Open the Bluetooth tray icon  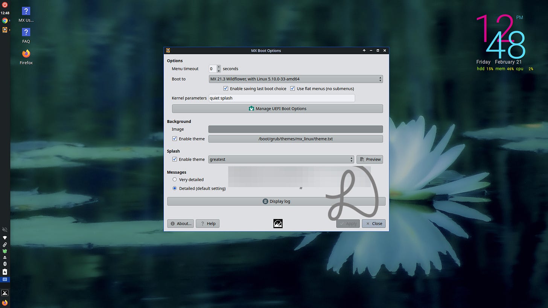click(x=5, y=264)
